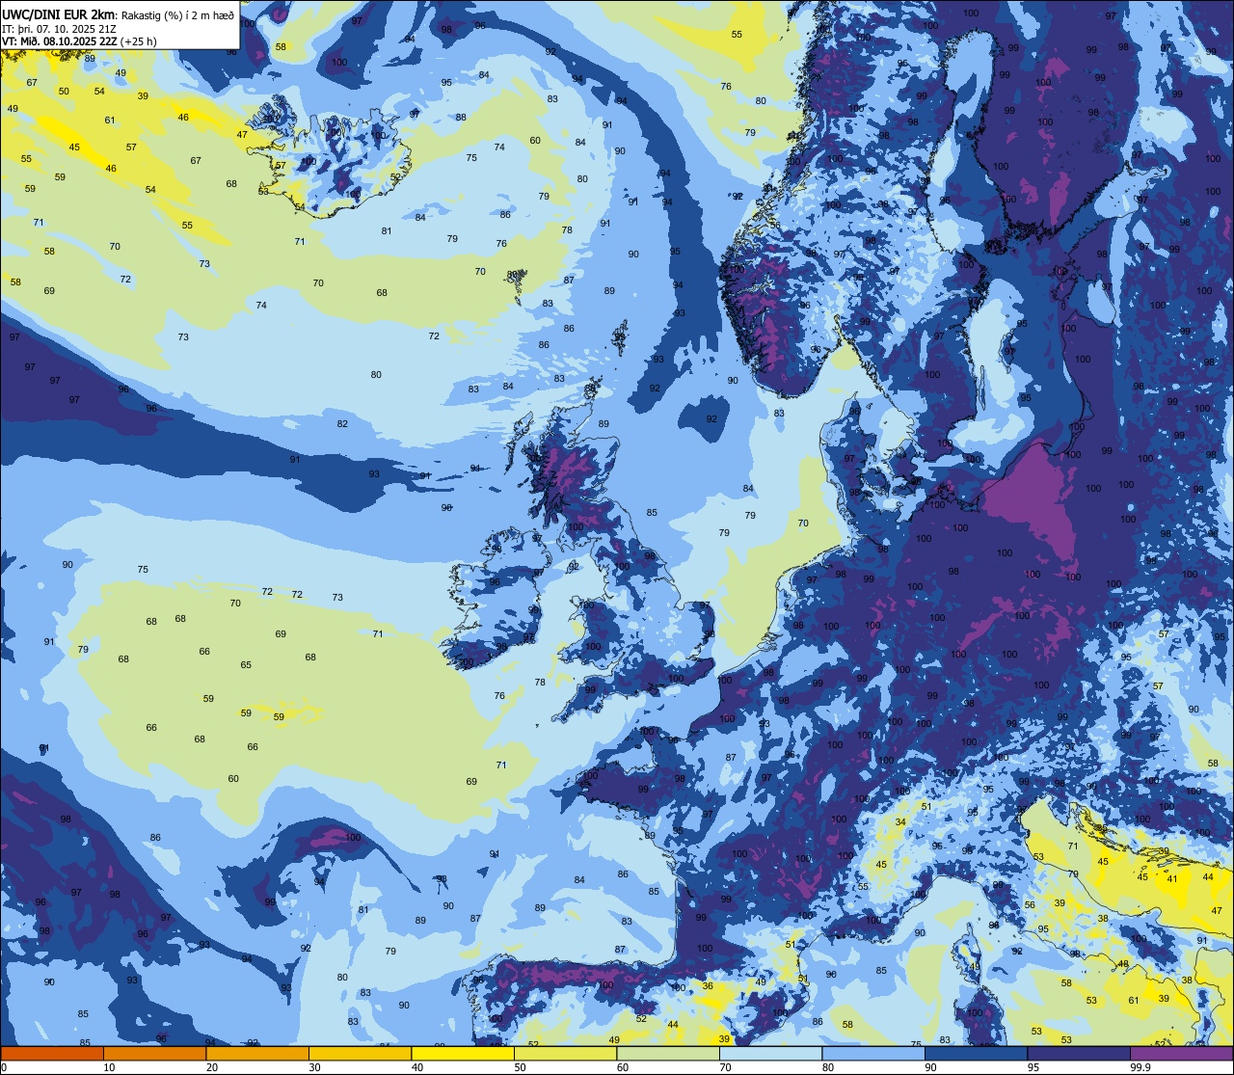Click the legend label 70
The width and height of the screenshot is (1234, 1075).
(x=725, y=1067)
